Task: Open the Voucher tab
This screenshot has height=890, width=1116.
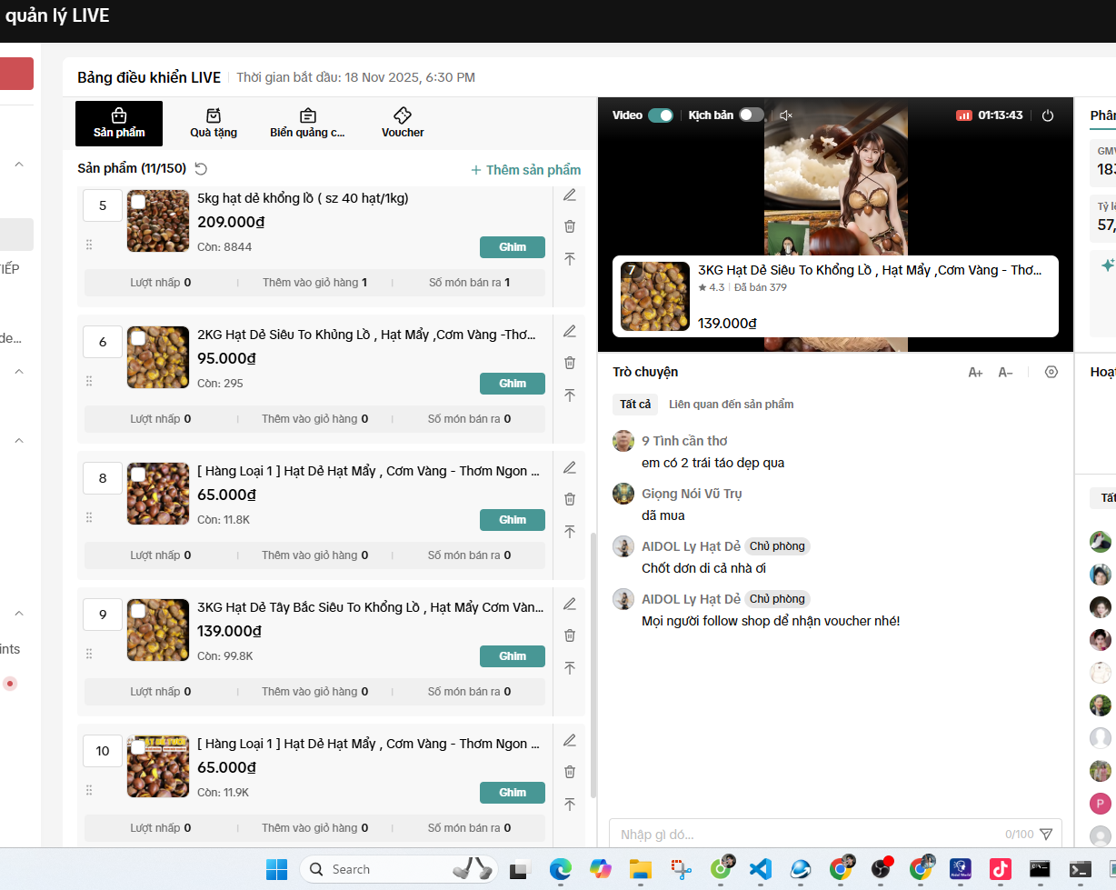Action: 403,124
